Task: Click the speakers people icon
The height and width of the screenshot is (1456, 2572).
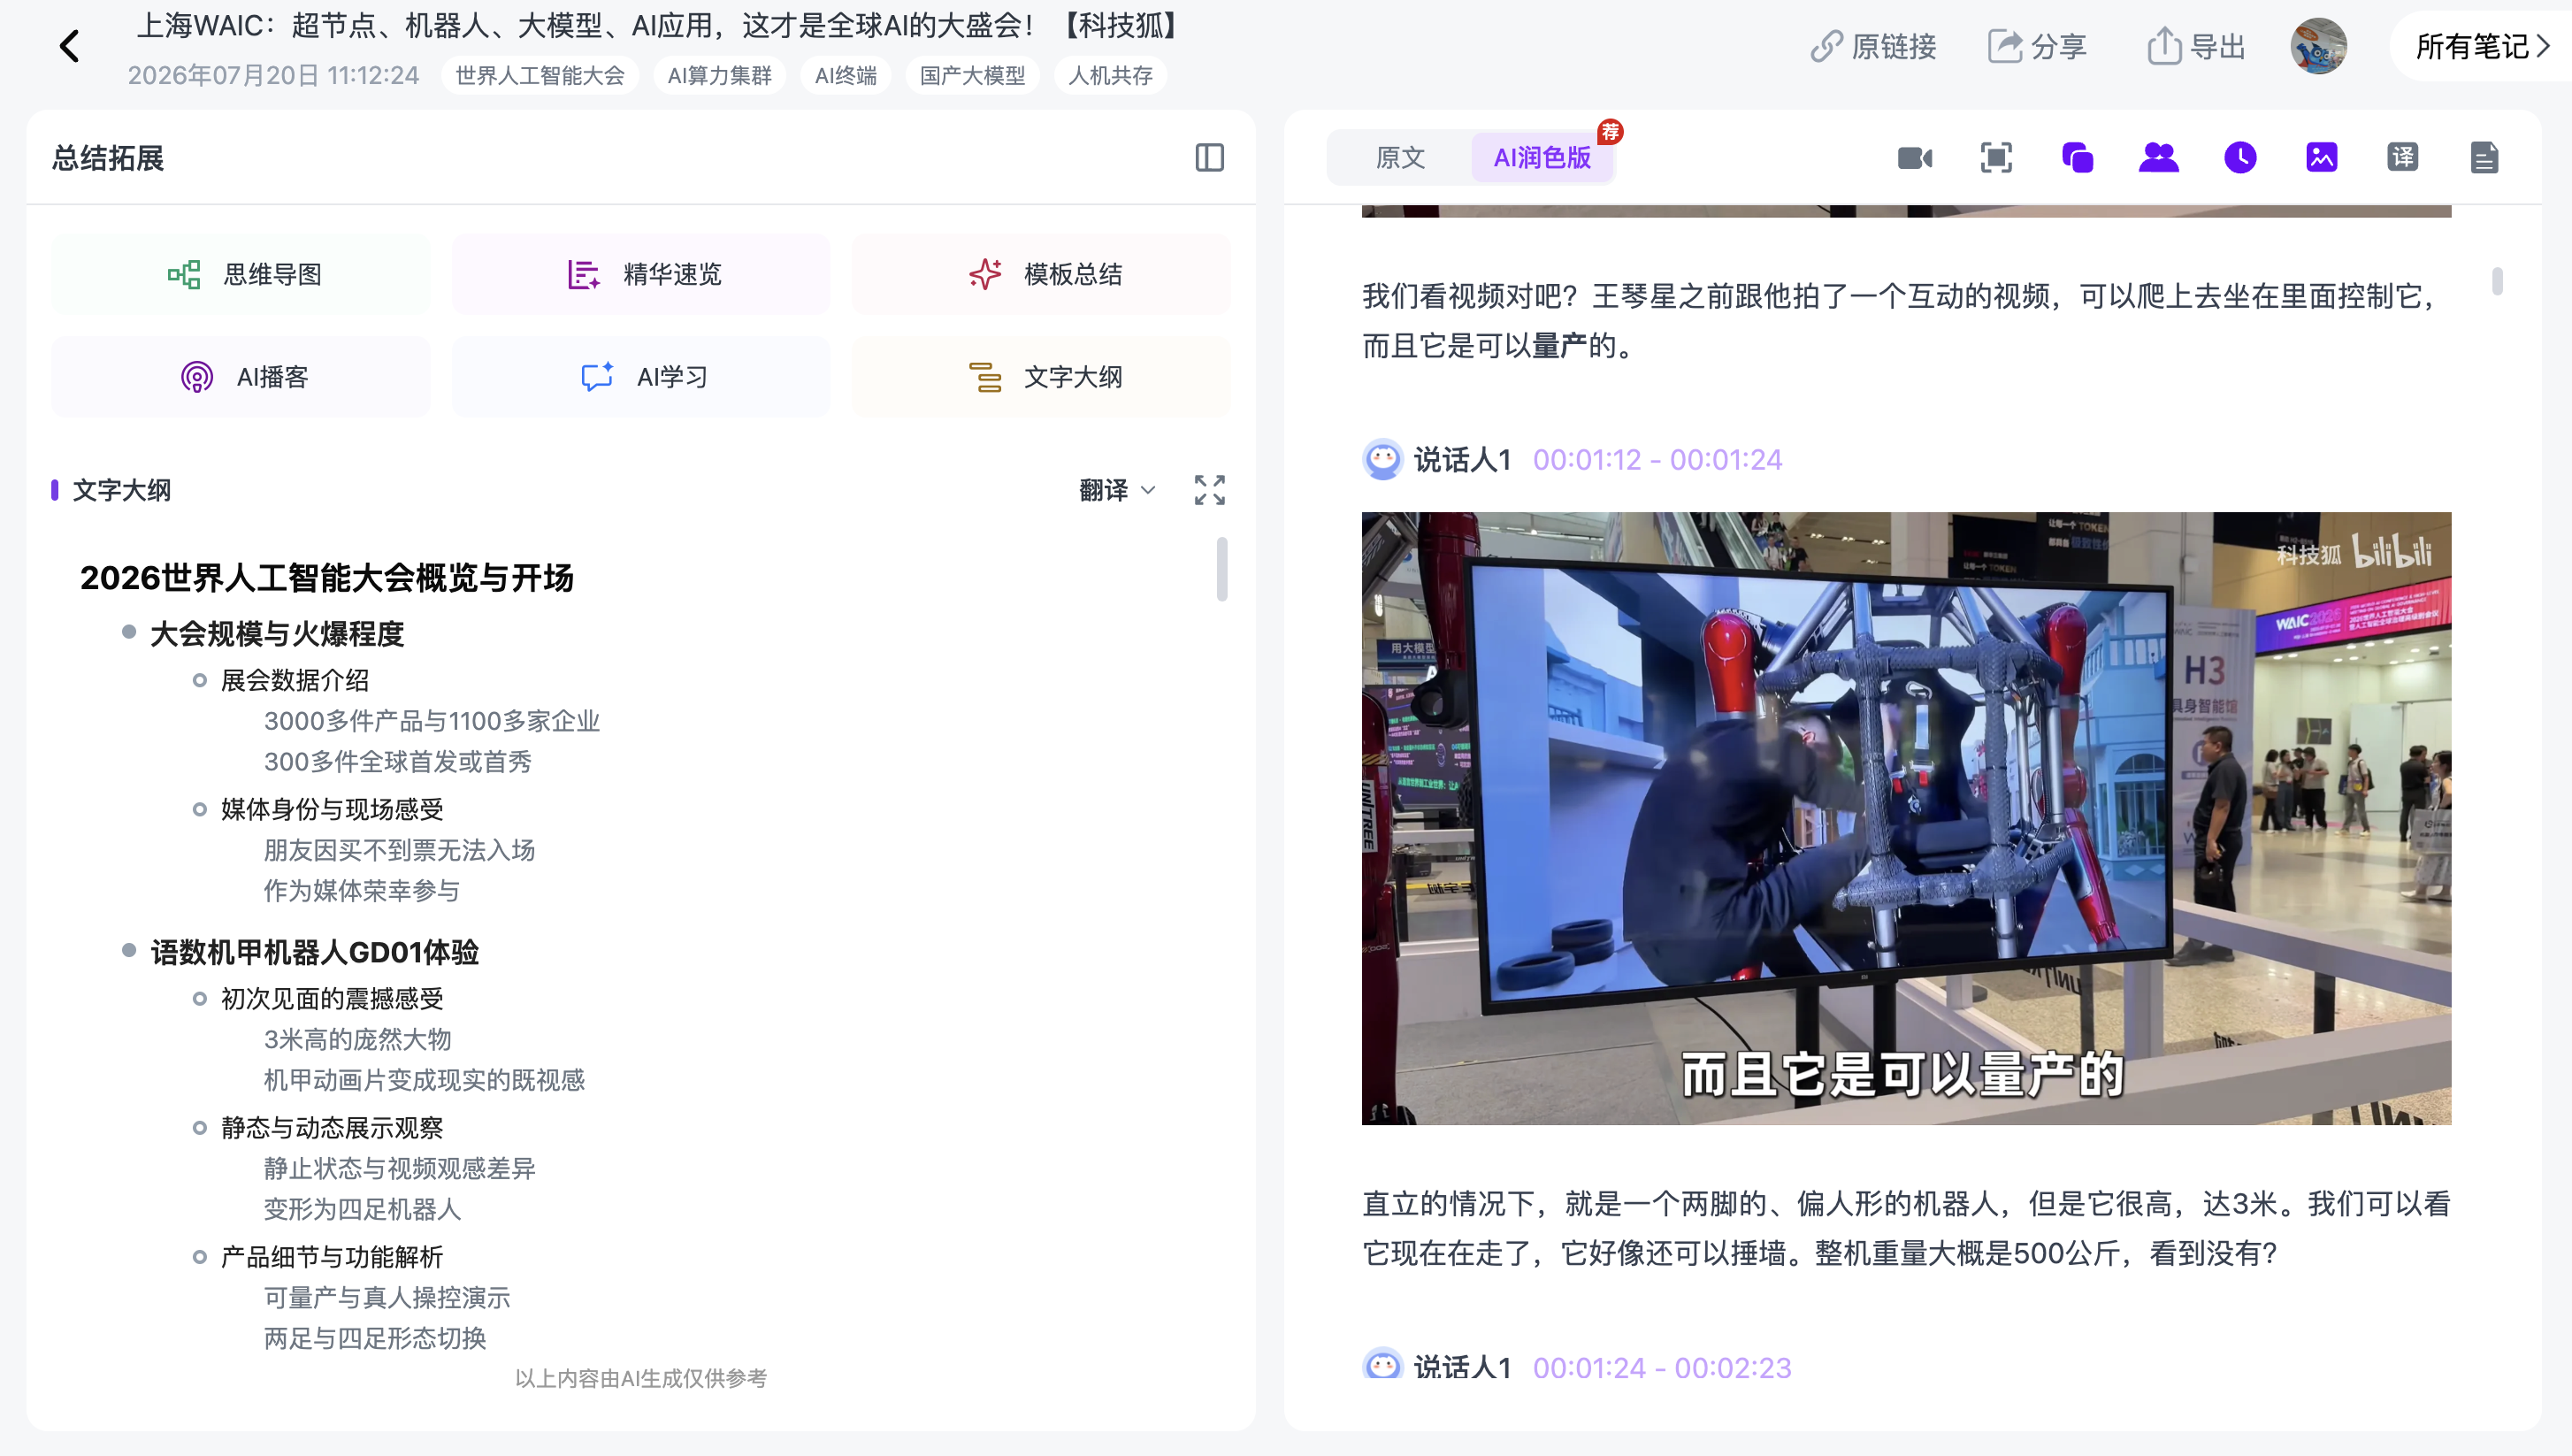Action: 2158,158
